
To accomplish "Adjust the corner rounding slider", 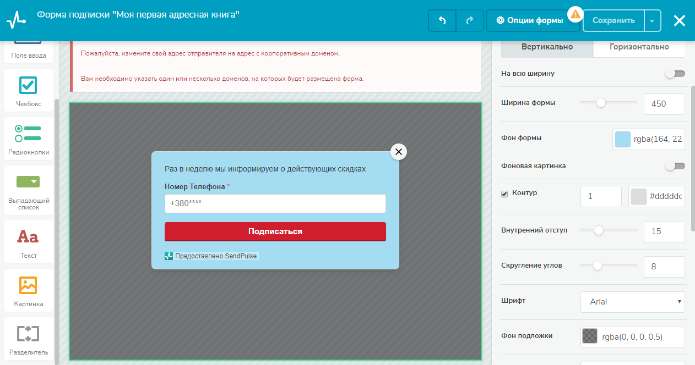I will pyautogui.click(x=598, y=266).
